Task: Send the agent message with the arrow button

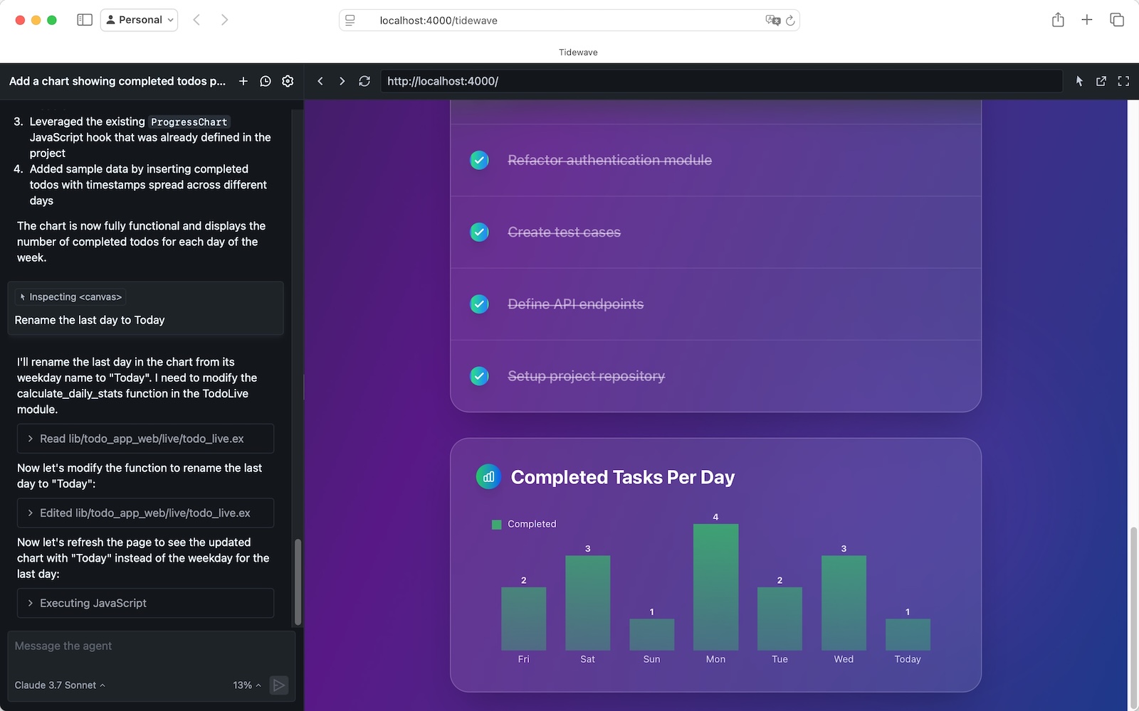Action: [x=278, y=685]
